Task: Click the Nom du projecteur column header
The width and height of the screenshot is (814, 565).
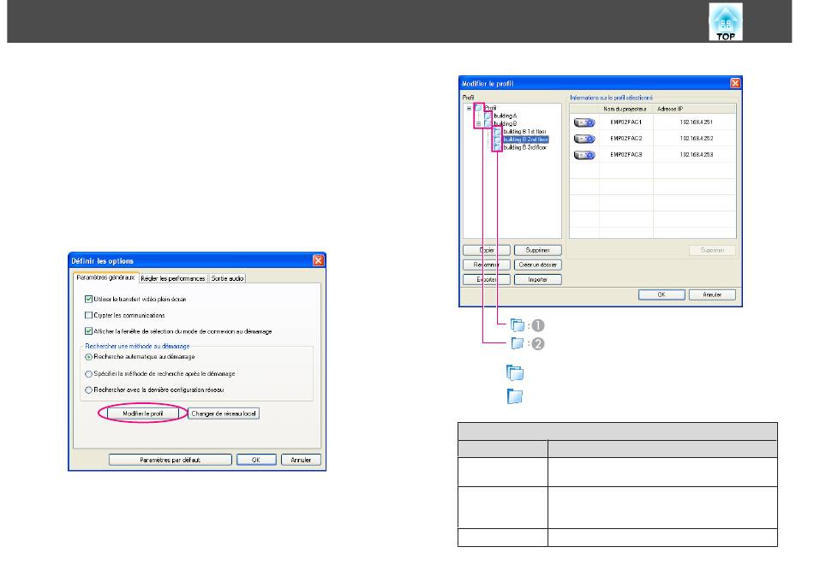Action: [x=625, y=109]
